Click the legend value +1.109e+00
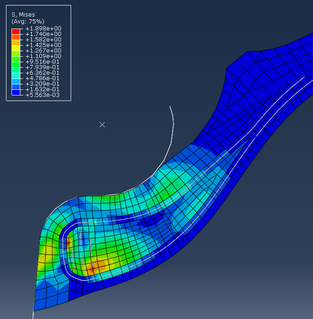313x319 pixels. (x=43, y=56)
